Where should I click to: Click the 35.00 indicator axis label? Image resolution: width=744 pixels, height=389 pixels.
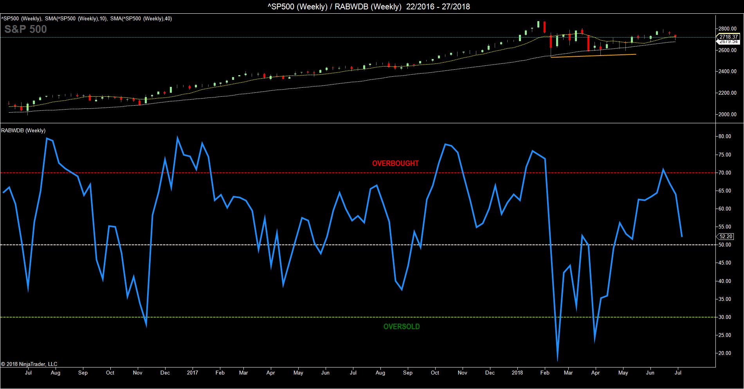[725, 299]
